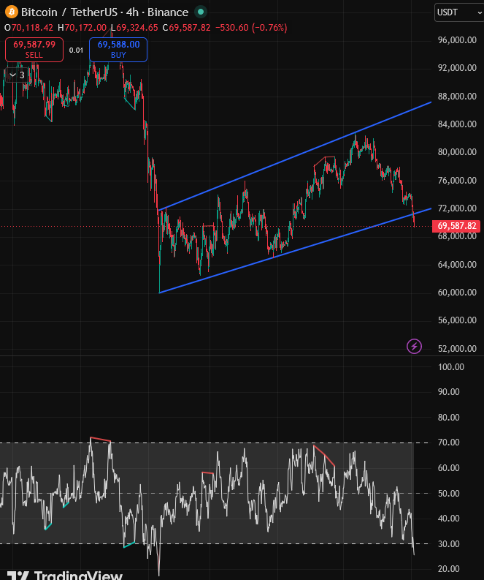Click the BUY 69,588.00 button

(x=118, y=50)
